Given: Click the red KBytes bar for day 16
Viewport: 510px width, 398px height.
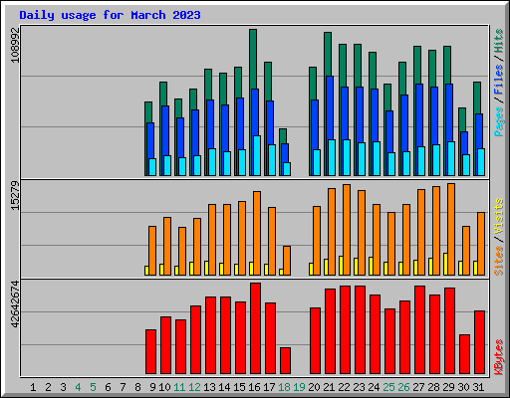Looking at the screenshot, I should [255, 328].
